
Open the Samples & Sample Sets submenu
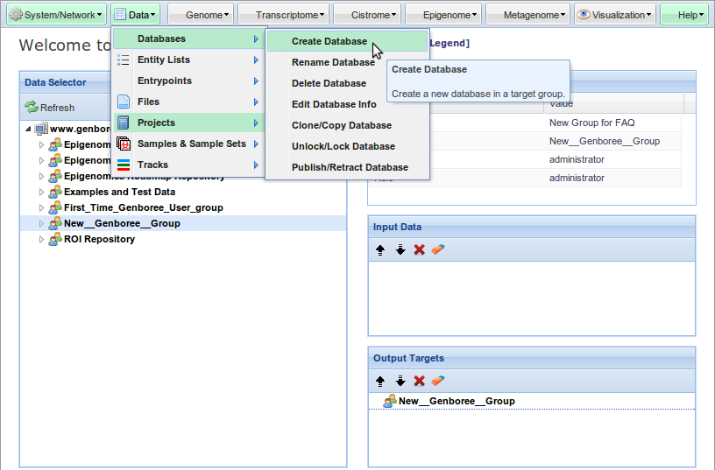191,144
